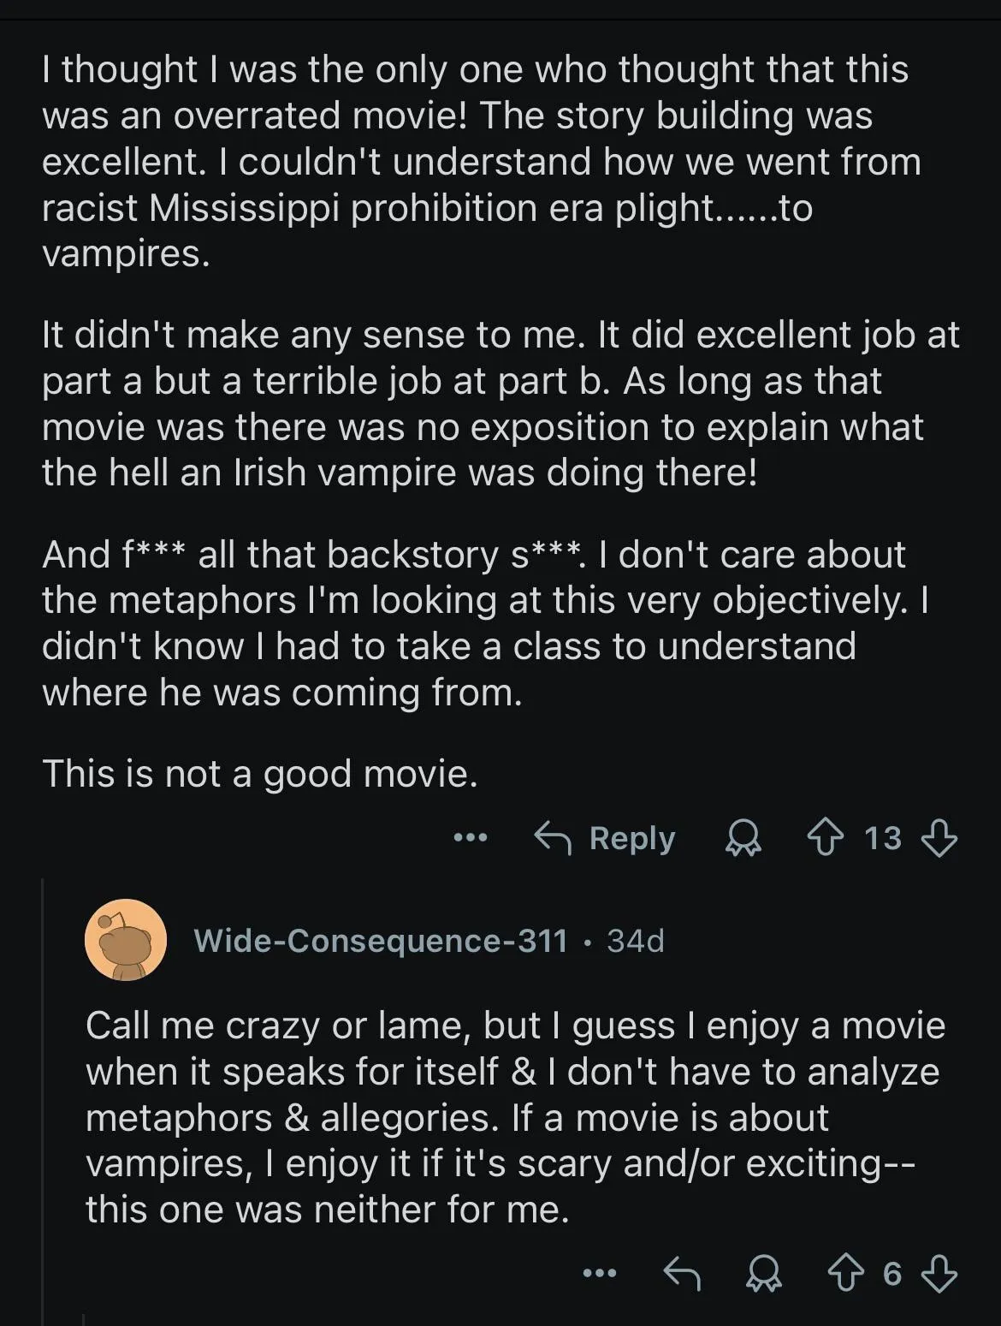
Task: Open the three-dot menu on Wide-Consequence-311's reply
Action: click(599, 1274)
